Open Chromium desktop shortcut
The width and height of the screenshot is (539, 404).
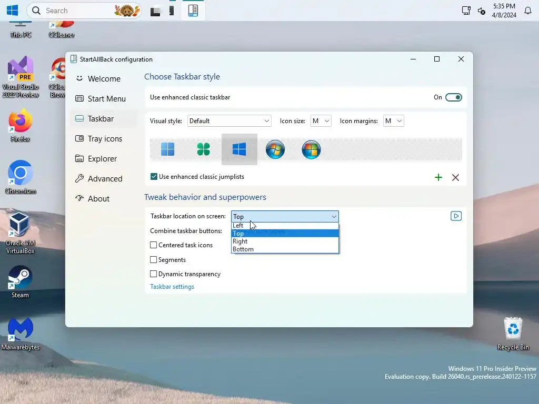[21, 177]
